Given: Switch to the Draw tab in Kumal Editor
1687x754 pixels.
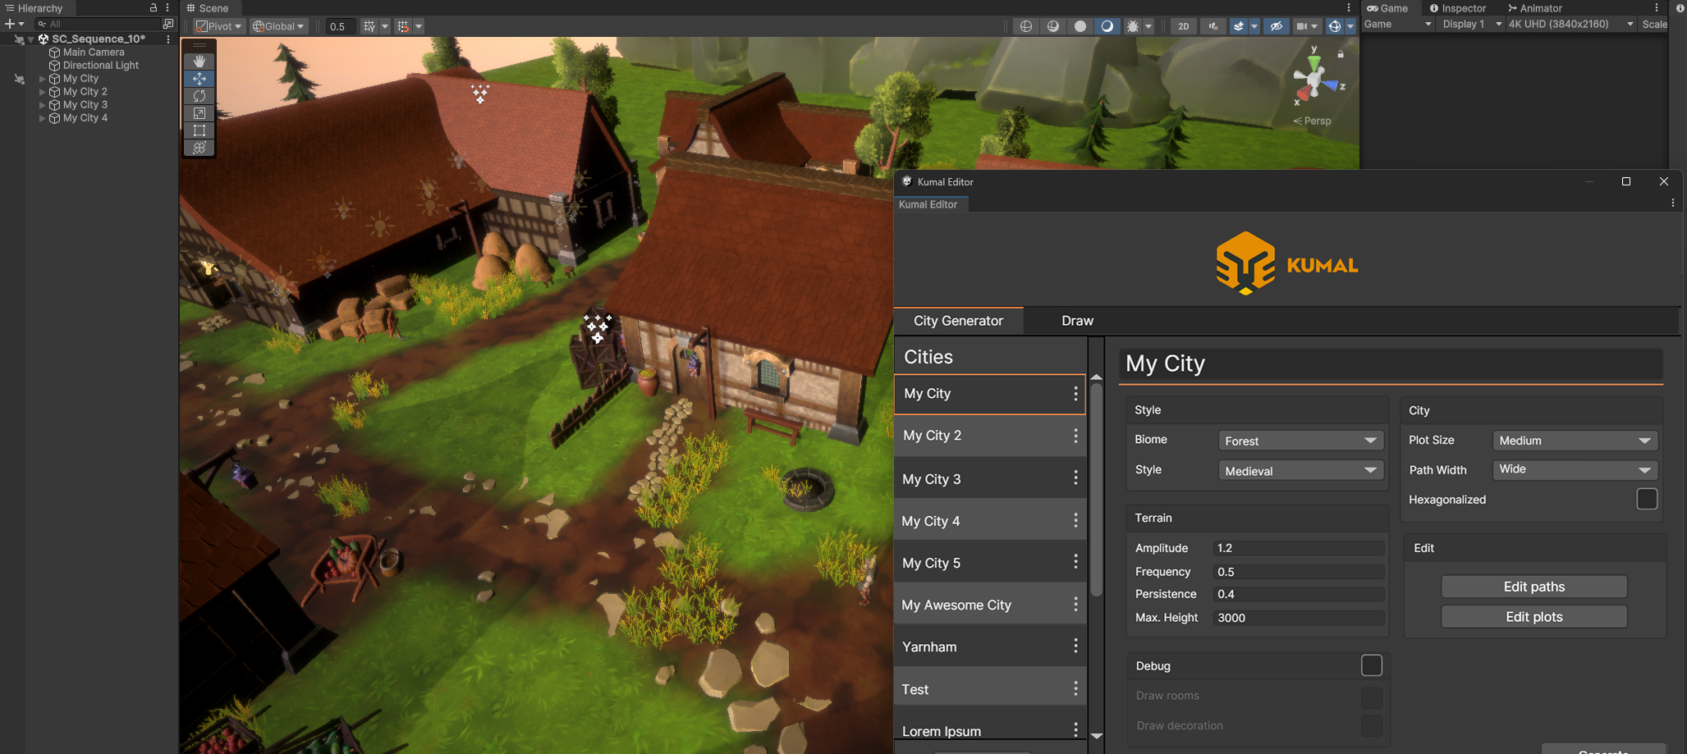Looking at the screenshot, I should (1076, 321).
